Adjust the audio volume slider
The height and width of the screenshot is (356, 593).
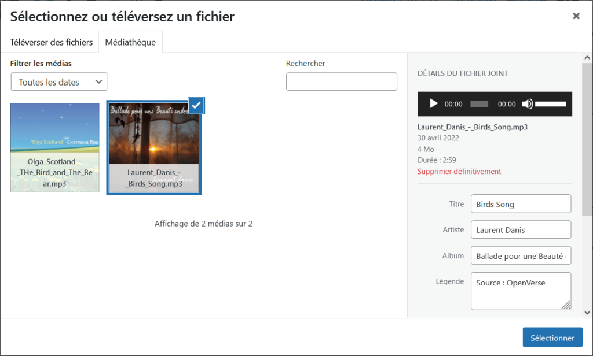(x=550, y=104)
